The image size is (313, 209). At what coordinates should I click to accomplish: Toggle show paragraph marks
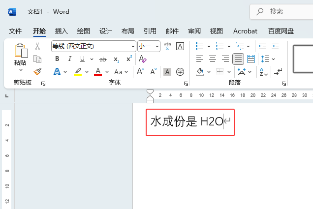(x=278, y=72)
